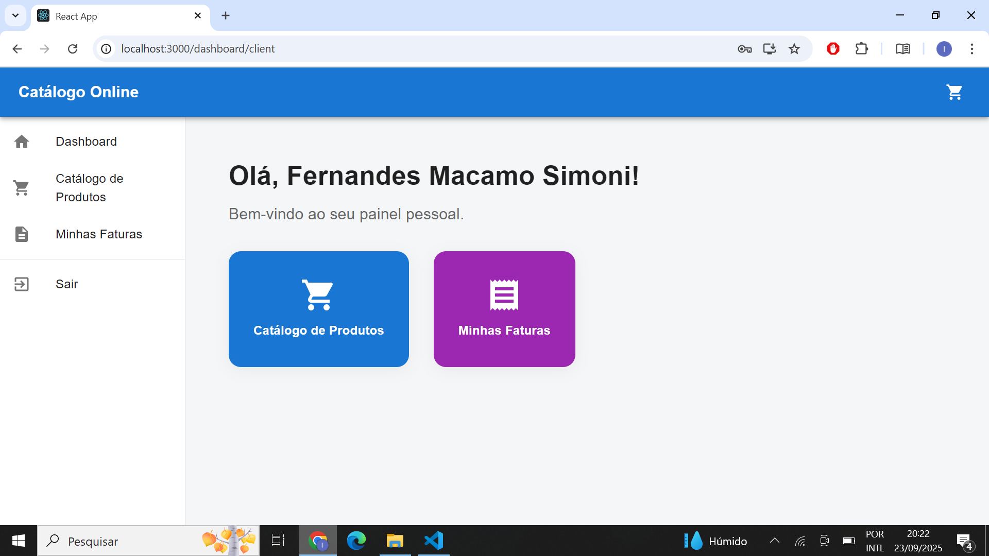This screenshot has width=989, height=556.
Task: Open reading mode book icon
Action: click(x=902, y=49)
